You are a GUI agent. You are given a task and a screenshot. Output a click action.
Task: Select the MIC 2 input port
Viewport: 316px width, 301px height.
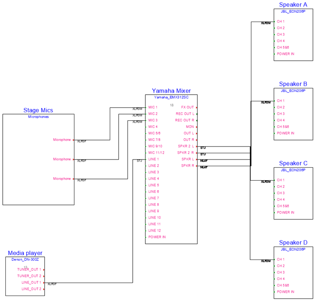pos(153,114)
